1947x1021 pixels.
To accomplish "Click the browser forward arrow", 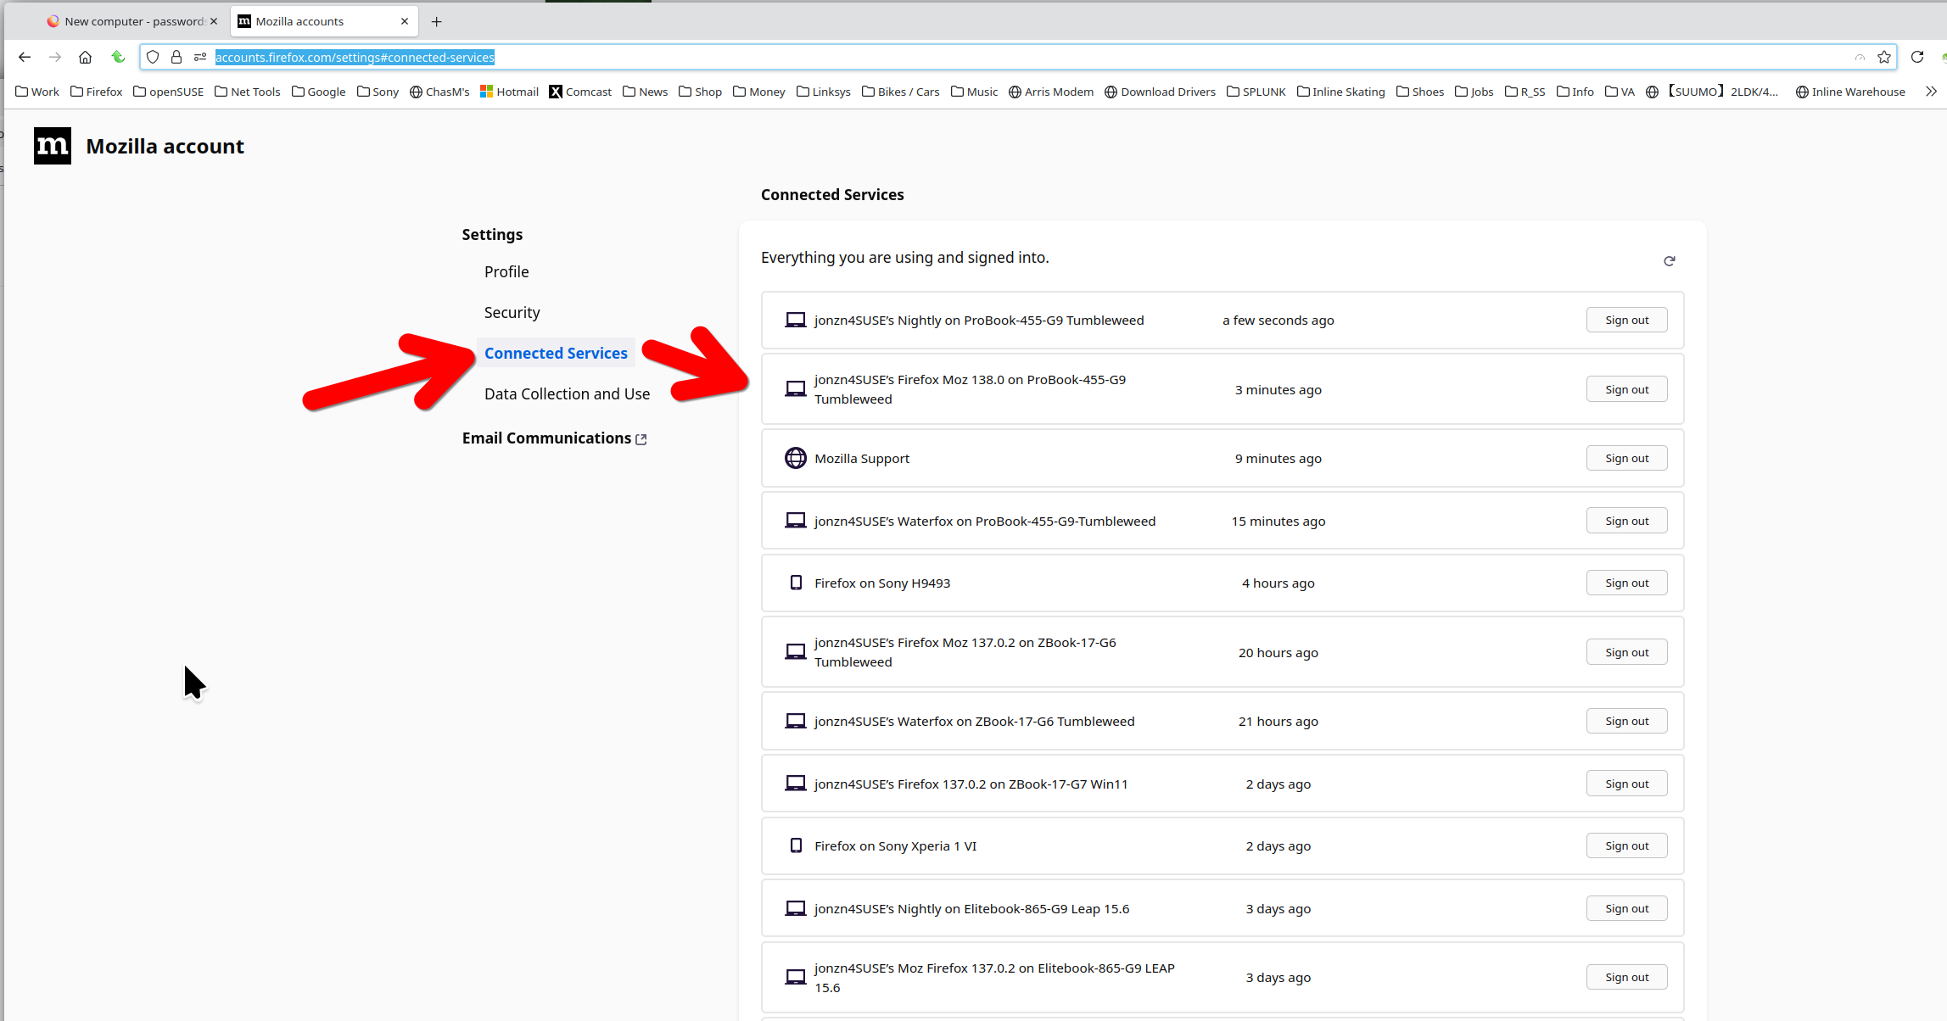I will click(55, 57).
